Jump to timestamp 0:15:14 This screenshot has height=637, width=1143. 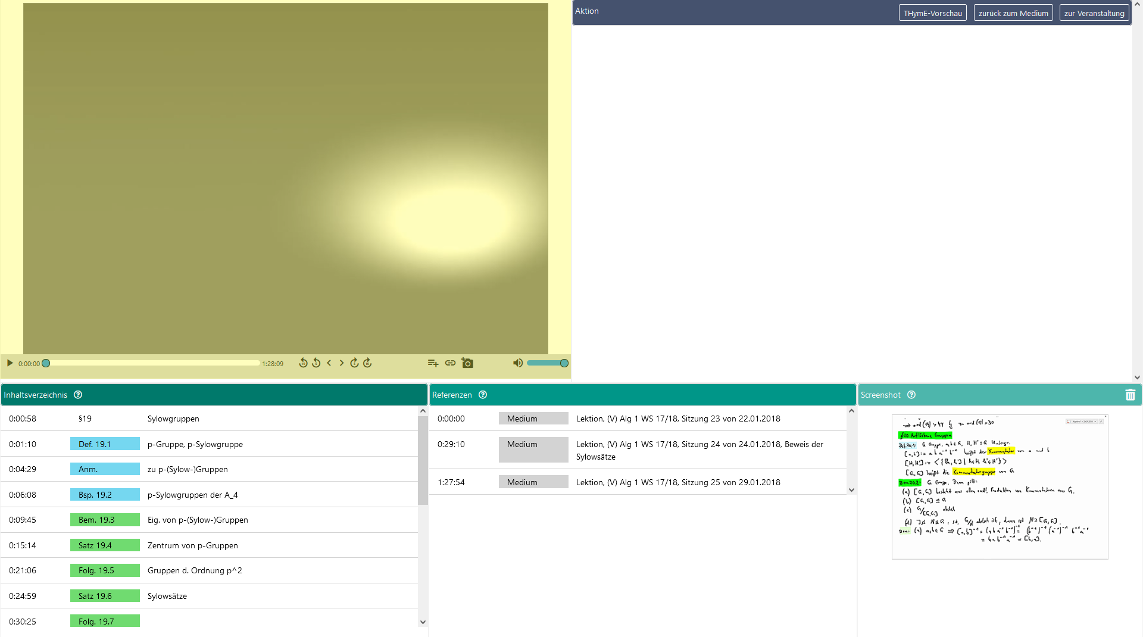coord(23,545)
